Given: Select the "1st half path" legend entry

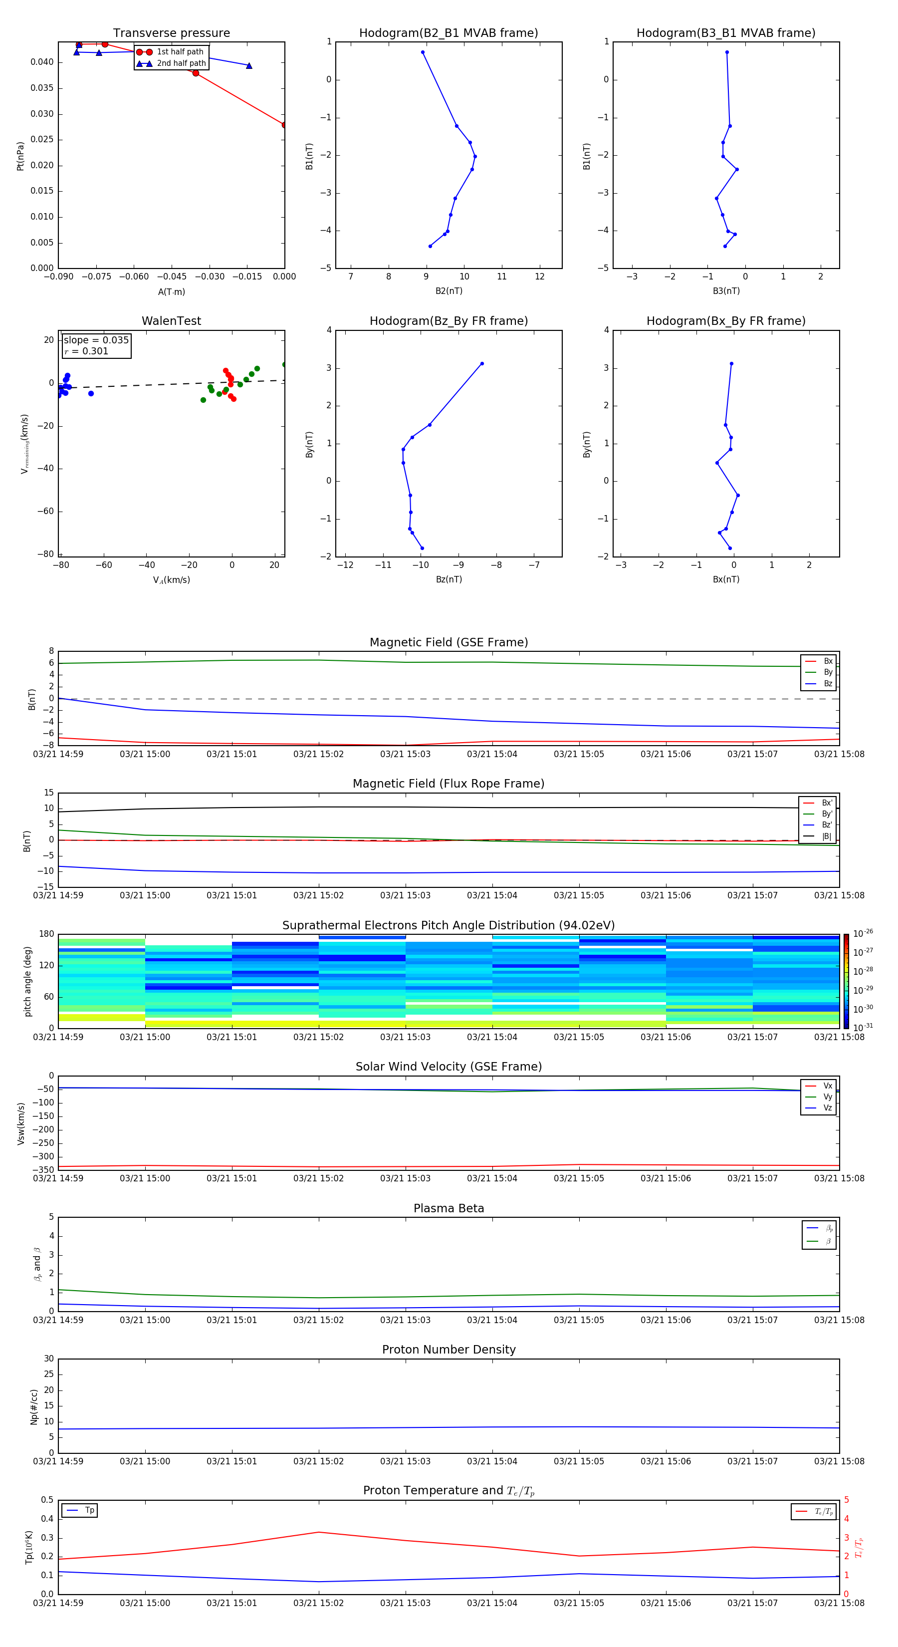Looking at the screenshot, I should pos(171,52).
